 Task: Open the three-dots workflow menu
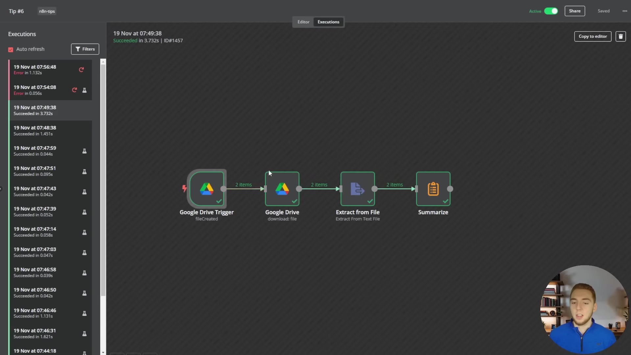pos(625,11)
